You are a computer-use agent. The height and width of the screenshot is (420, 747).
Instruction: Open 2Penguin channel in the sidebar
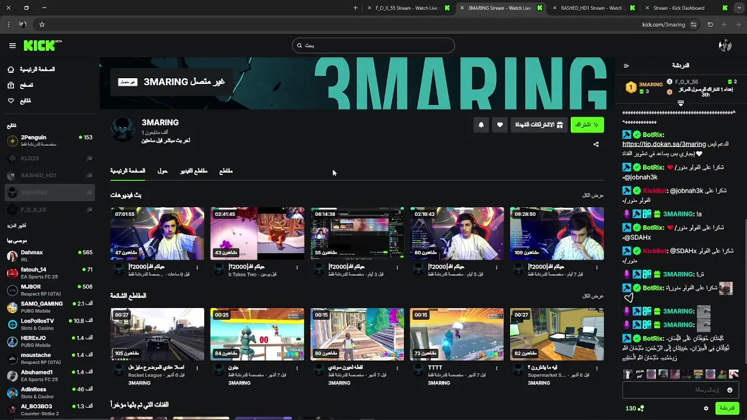tap(50, 141)
